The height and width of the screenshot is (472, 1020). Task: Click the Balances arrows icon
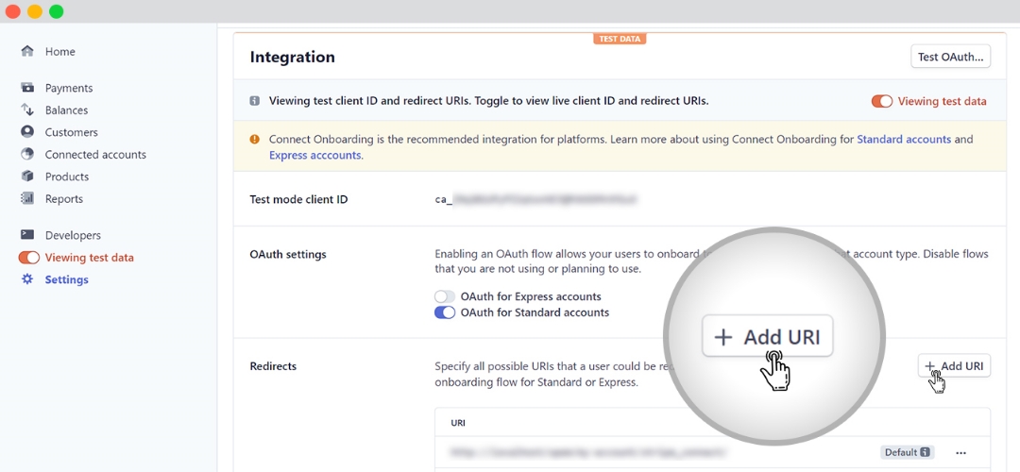[27, 110]
